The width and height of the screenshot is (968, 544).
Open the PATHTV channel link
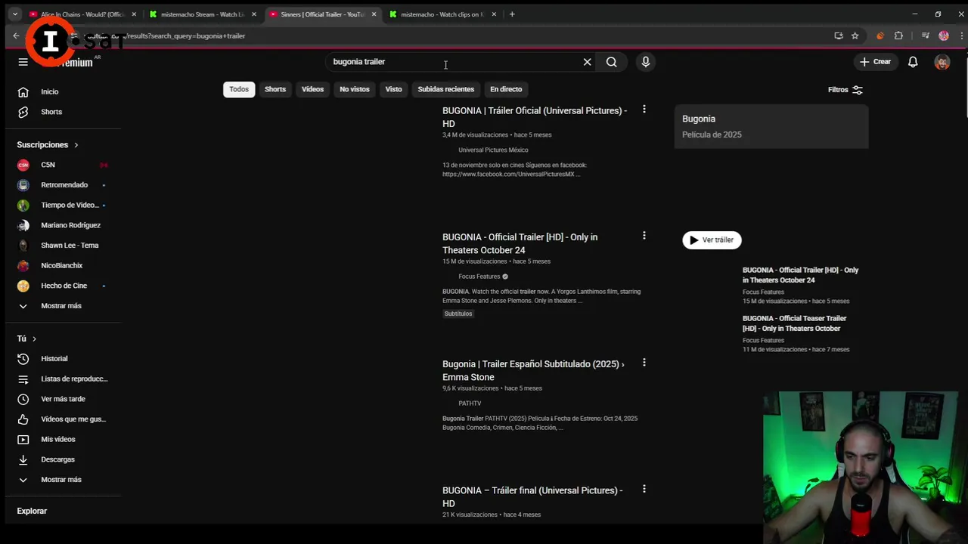coord(470,403)
